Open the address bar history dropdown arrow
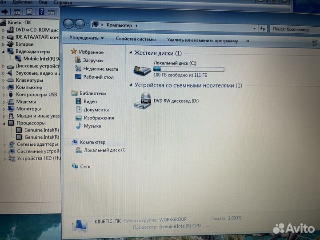The image size is (320, 240). pos(254,28)
